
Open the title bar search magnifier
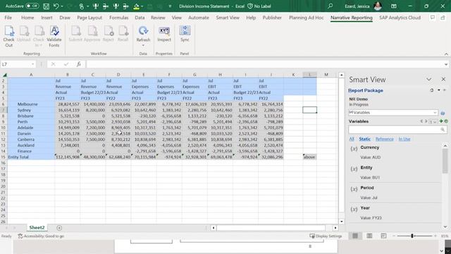pyautogui.click(x=330, y=6)
